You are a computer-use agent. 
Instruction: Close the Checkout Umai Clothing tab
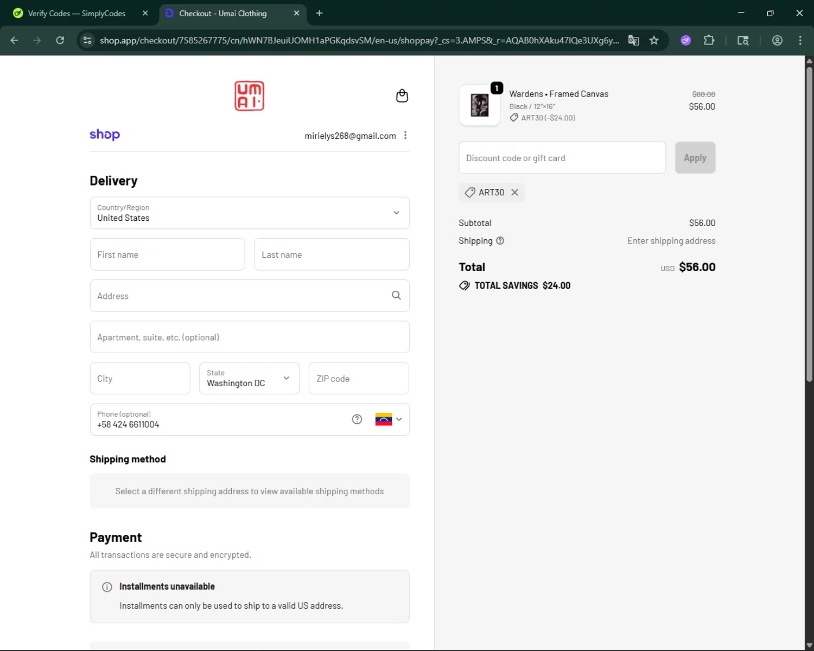tap(296, 13)
